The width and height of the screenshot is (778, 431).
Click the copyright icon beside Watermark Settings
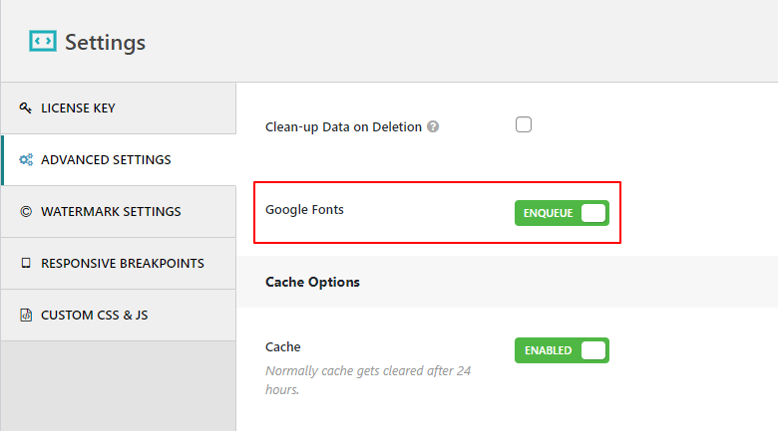(26, 211)
